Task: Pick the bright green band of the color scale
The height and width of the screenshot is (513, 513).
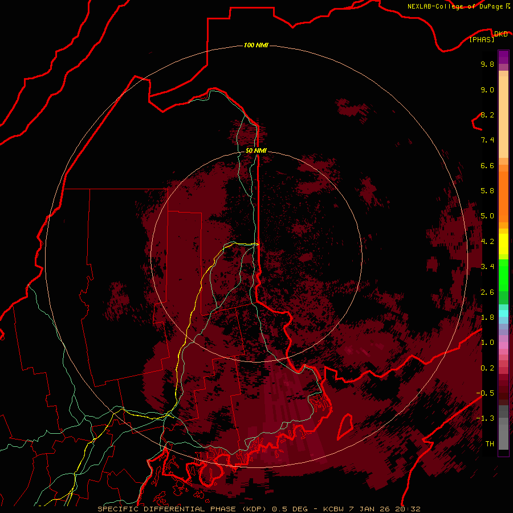Action: coord(503,275)
